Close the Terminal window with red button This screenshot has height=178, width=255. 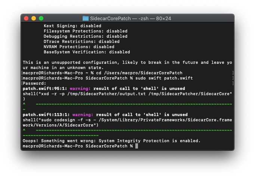(x=26, y=18)
